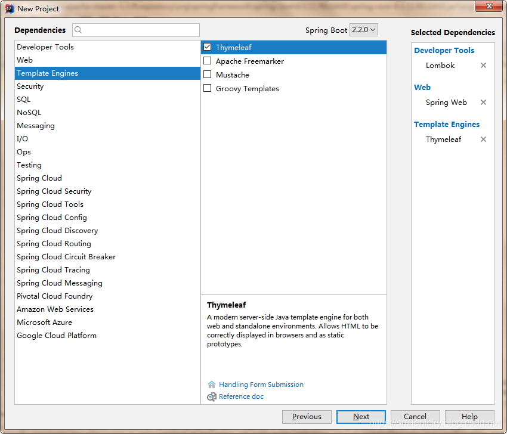Image resolution: width=507 pixels, height=434 pixels.
Task: Select Microsoft Azure category
Action: coord(107,323)
